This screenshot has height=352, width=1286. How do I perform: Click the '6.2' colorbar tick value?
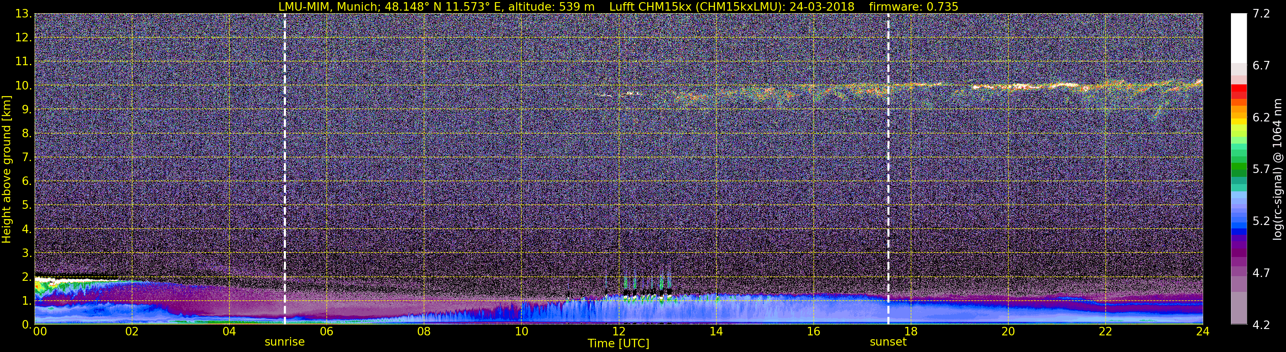pos(1261,117)
